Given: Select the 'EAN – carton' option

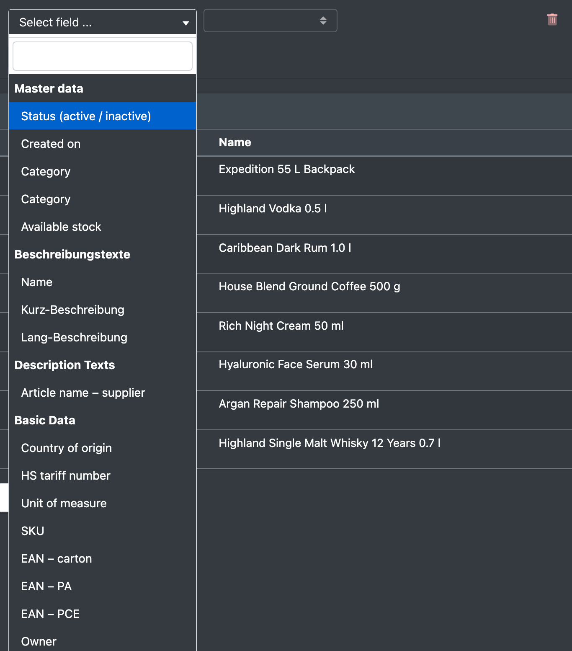Looking at the screenshot, I should 103,558.
